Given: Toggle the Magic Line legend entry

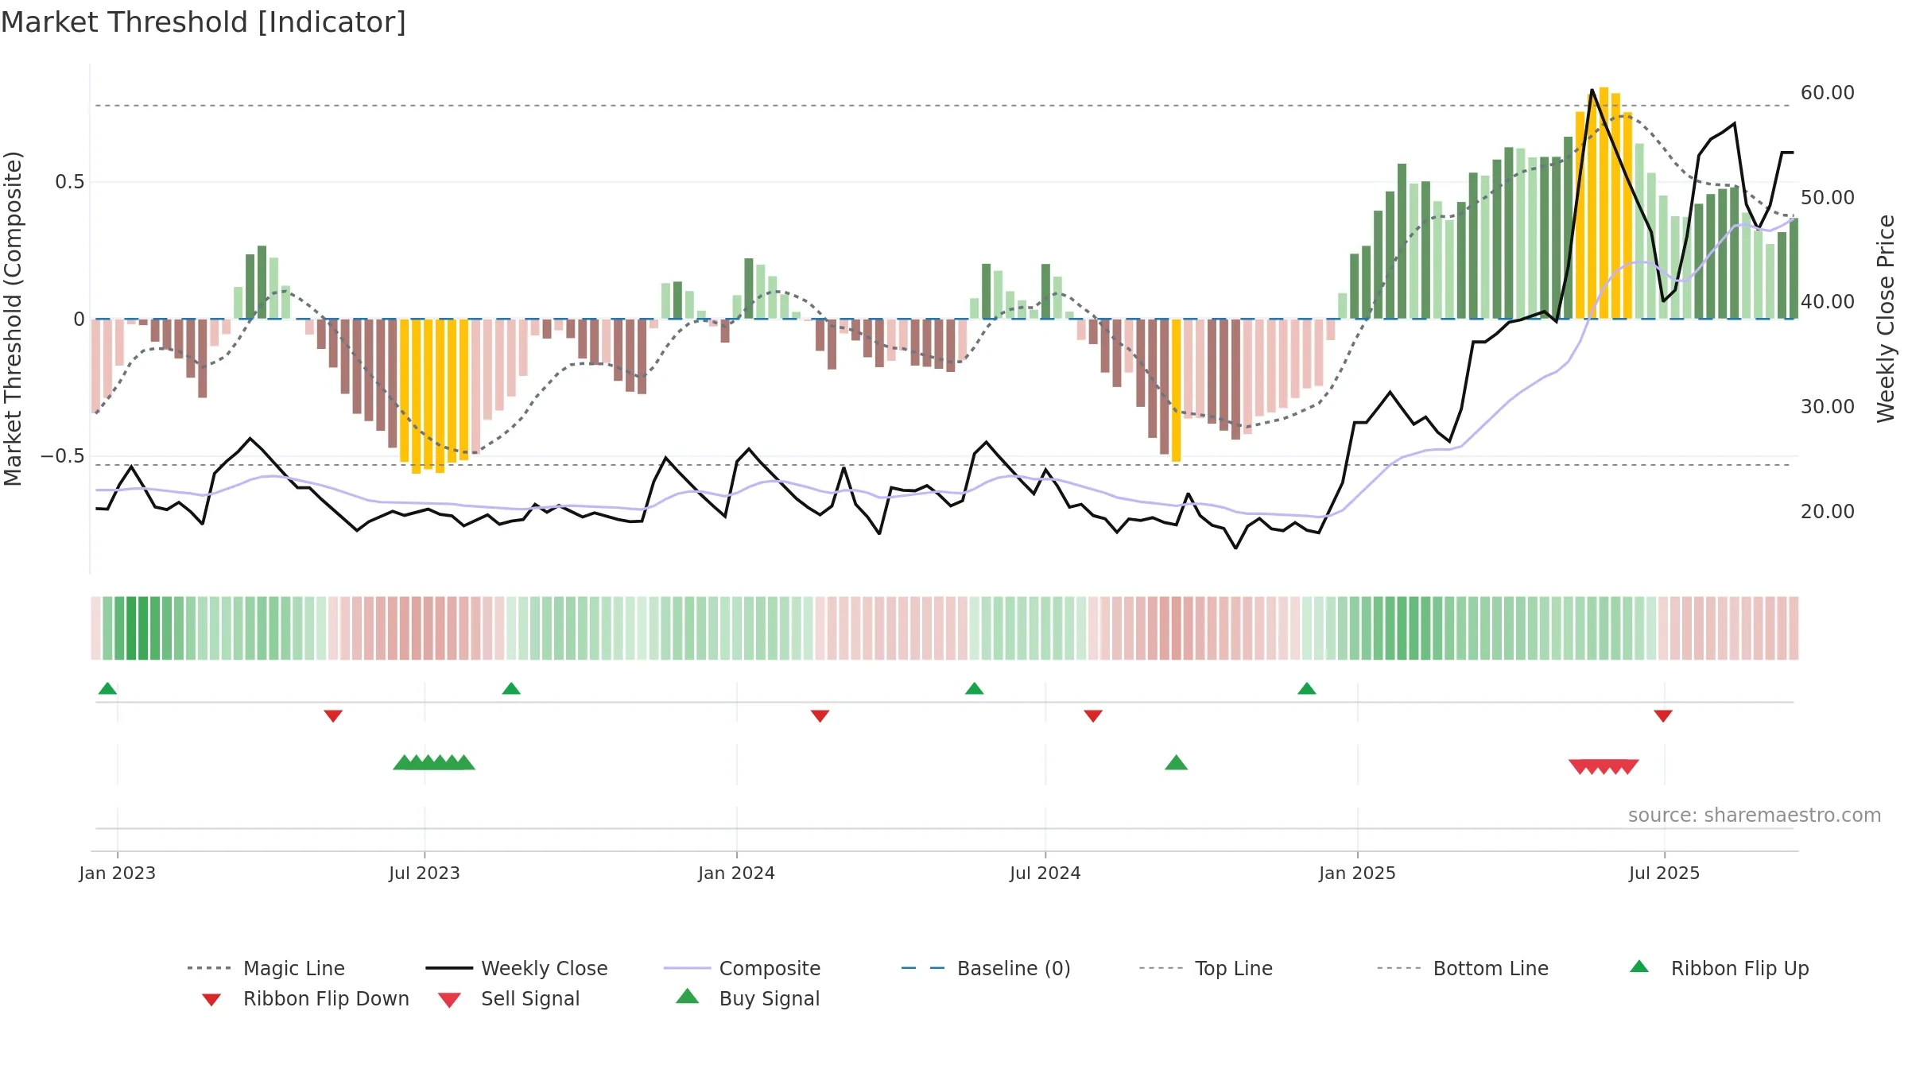Looking at the screenshot, I should [266, 968].
